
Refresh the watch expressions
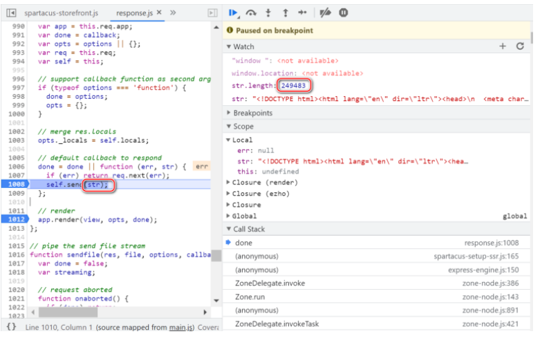pos(521,46)
